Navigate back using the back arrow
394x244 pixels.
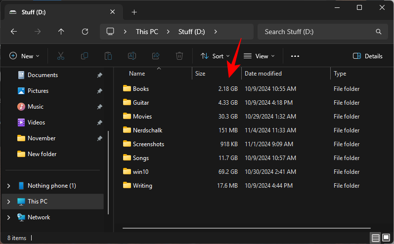(x=14, y=32)
